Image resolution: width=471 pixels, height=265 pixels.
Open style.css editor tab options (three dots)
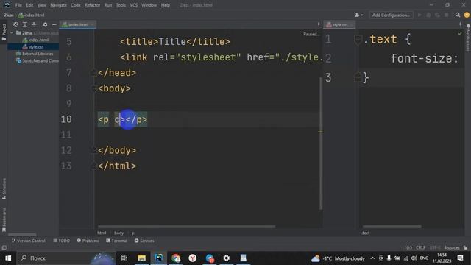460,24
